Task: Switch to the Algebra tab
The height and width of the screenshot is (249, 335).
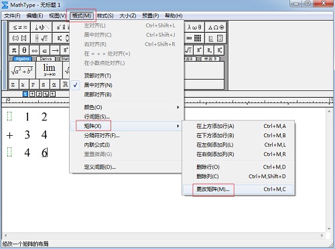Action: pyautogui.click(x=22, y=59)
